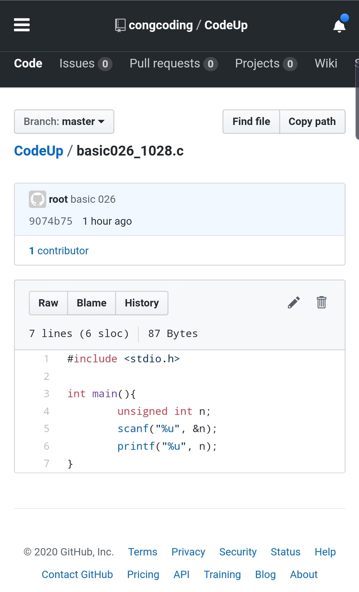Select line number 4 in code

coord(47,412)
